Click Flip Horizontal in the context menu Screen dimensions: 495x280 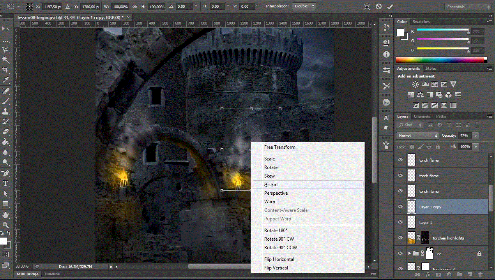pos(279,259)
